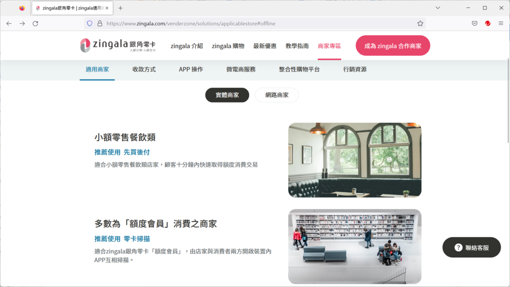The image size is (510, 287).
Task: Reload the current page
Action: click(35, 23)
